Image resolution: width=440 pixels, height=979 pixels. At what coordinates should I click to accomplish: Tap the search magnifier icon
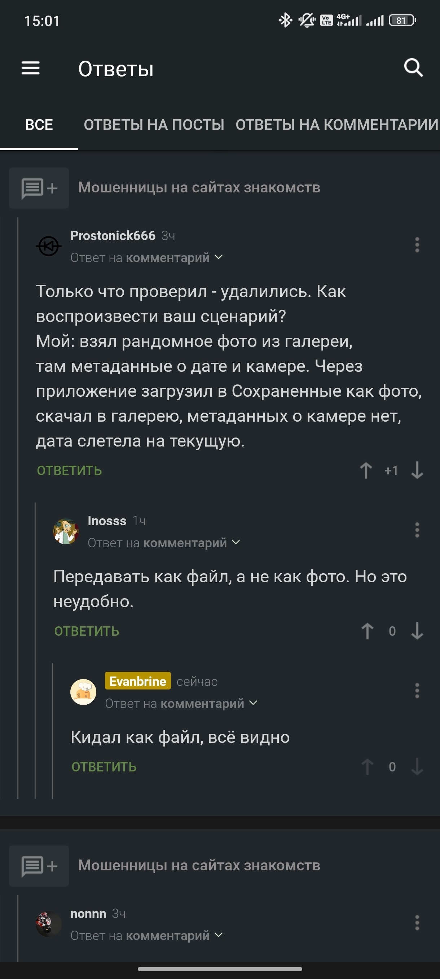click(413, 68)
